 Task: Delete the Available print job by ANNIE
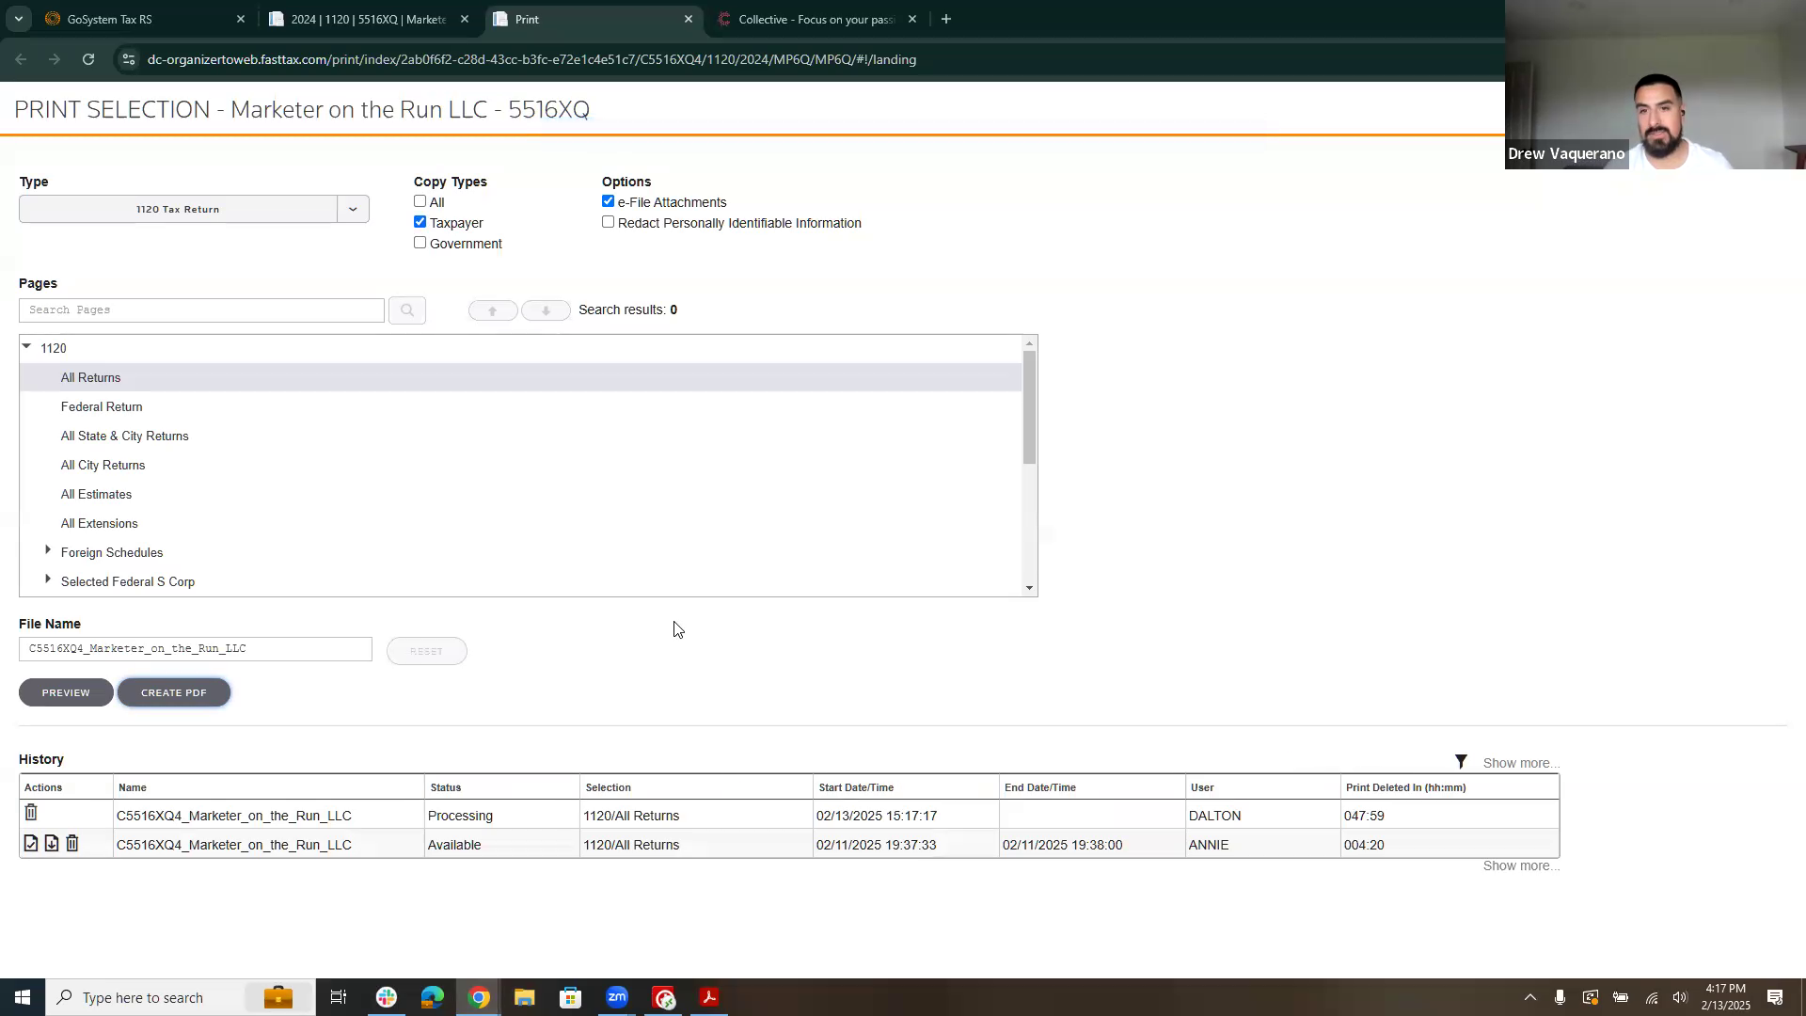tap(72, 844)
